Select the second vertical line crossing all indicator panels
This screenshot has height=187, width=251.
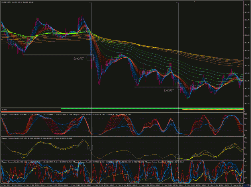coord(178,93)
